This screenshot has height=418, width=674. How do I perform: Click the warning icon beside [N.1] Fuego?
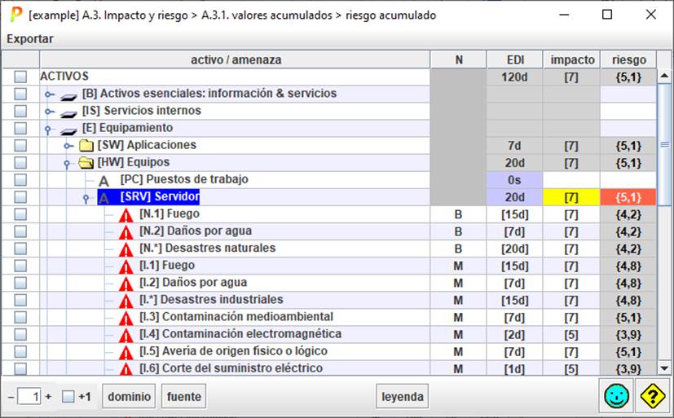pos(126,214)
